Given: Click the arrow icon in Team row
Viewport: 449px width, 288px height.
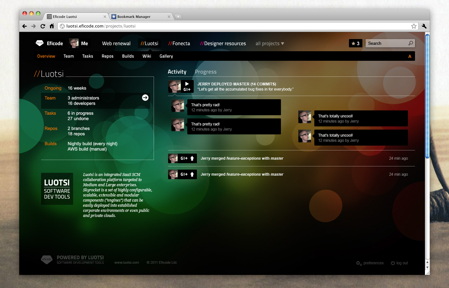Looking at the screenshot, I should tap(145, 98).
